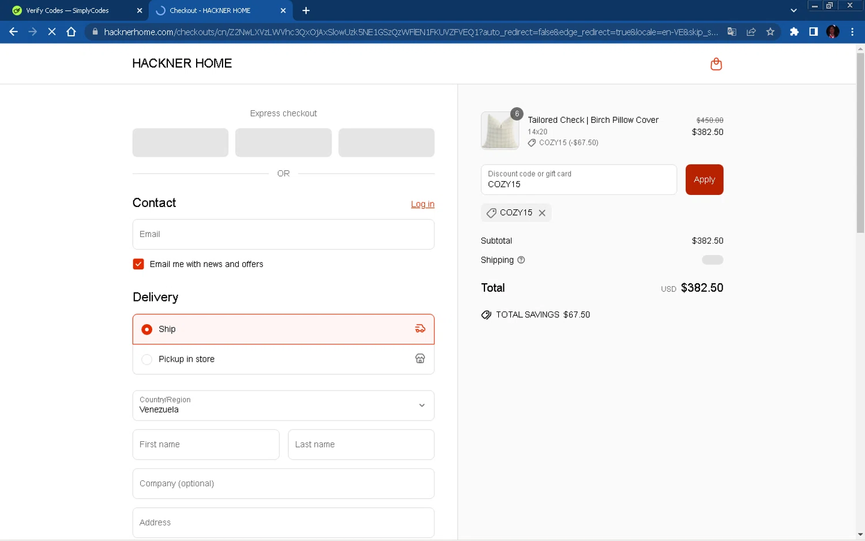
Task: Toggle the browser side panel
Action: [813, 32]
